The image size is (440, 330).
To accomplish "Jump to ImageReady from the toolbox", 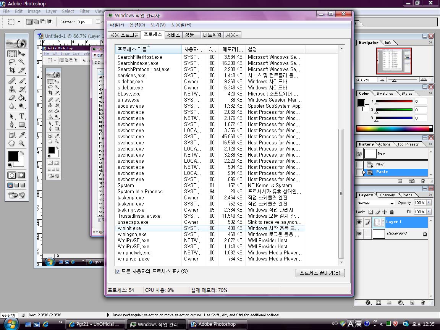I will (x=17, y=195).
